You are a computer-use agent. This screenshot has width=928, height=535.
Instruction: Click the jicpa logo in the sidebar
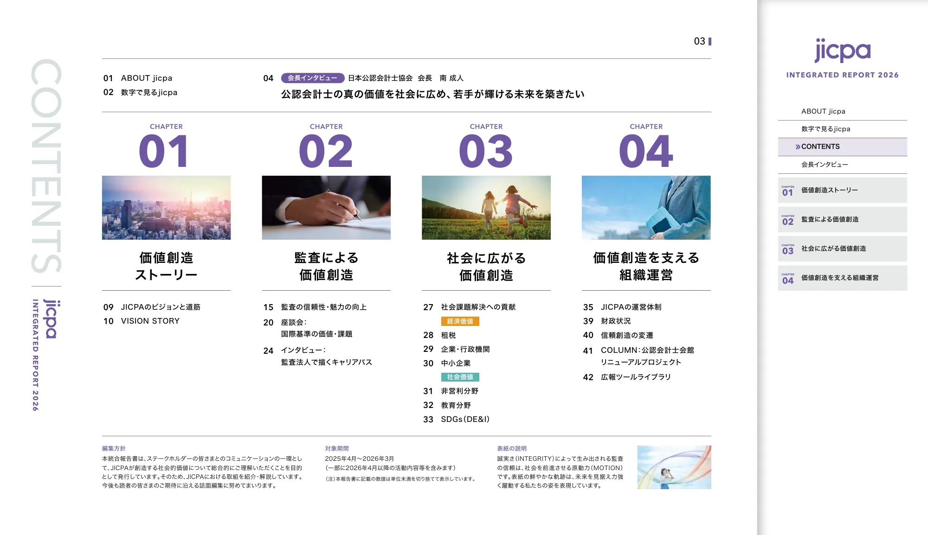click(842, 51)
